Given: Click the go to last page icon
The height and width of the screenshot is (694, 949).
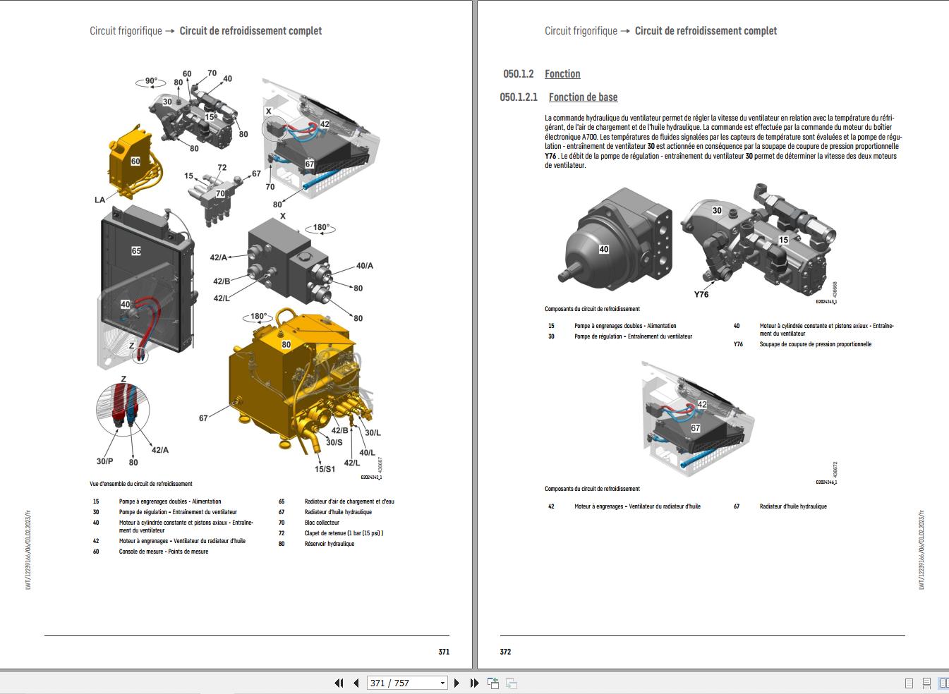Looking at the screenshot, I should (x=473, y=683).
